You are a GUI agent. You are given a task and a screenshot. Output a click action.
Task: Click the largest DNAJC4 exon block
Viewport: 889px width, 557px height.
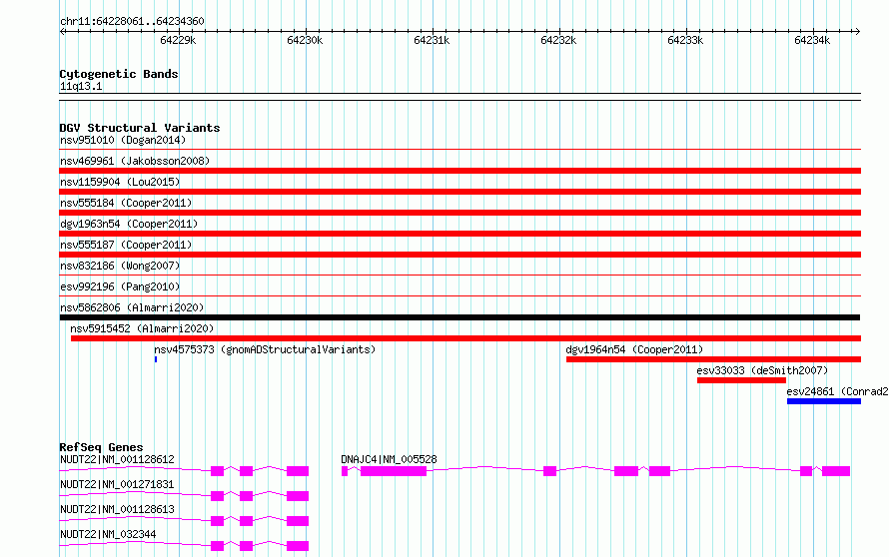394,471
